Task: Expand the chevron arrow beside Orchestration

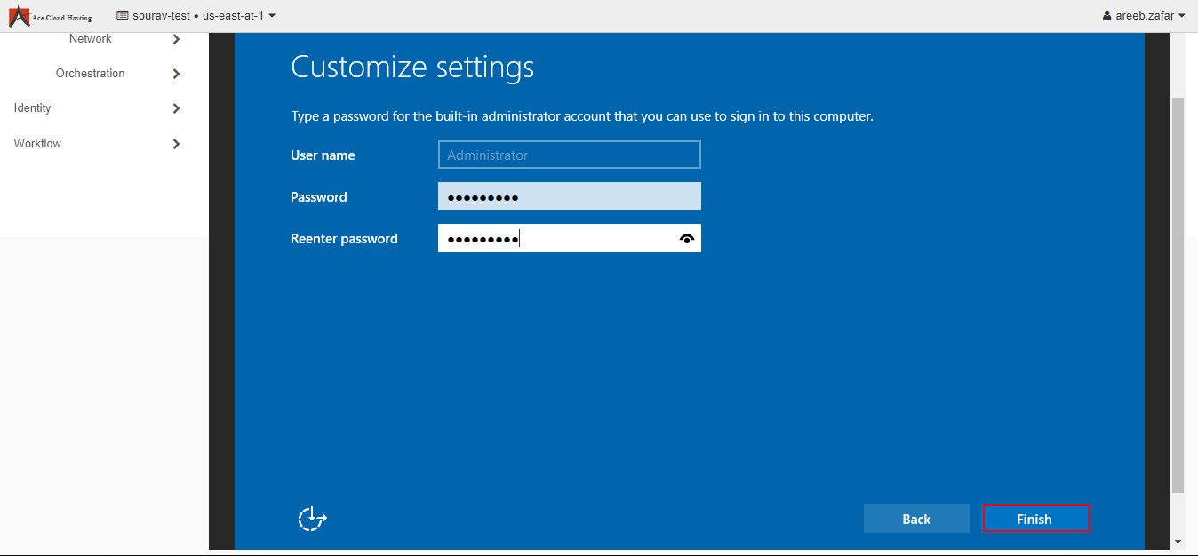Action: click(176, 74)
